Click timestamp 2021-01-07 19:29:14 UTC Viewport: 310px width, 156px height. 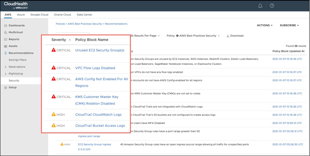pos(287,123)
